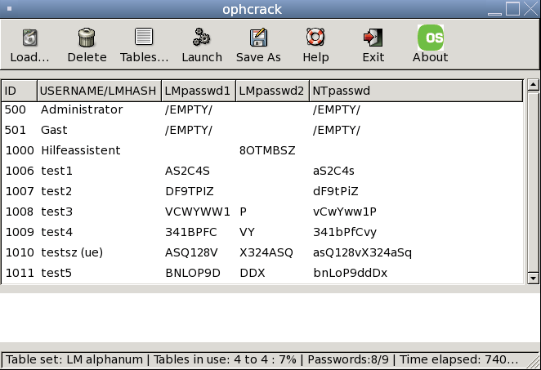Click the aS2C4s NTpasswd cell
The image size is (541, 370).
tap(333, 171)
